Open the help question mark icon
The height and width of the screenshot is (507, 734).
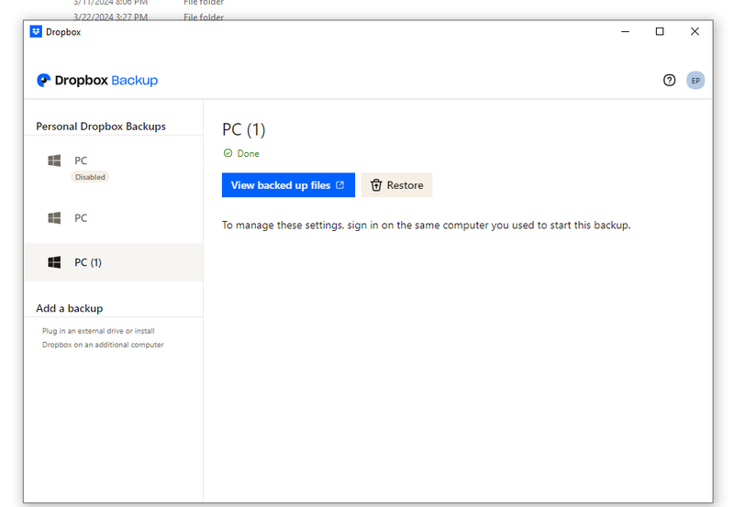pos(669,81)
